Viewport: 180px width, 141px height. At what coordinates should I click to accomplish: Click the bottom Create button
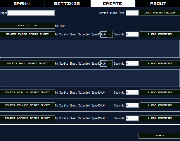[x=159, y=136]
